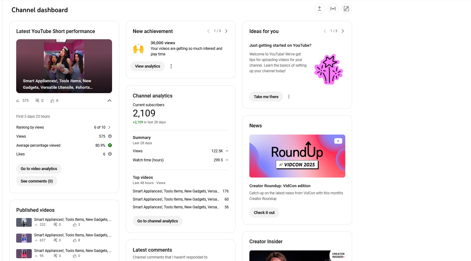Click raised hands achievement emoji icon
This screenshot has height=261, width=471.
click(139, 49)
